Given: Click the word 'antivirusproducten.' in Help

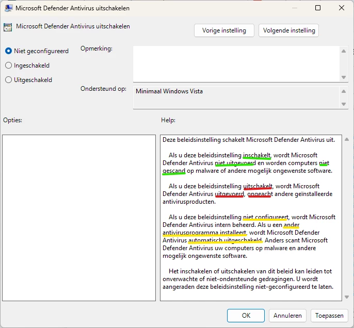Looking at the screenshot, I should coord(189,202).
